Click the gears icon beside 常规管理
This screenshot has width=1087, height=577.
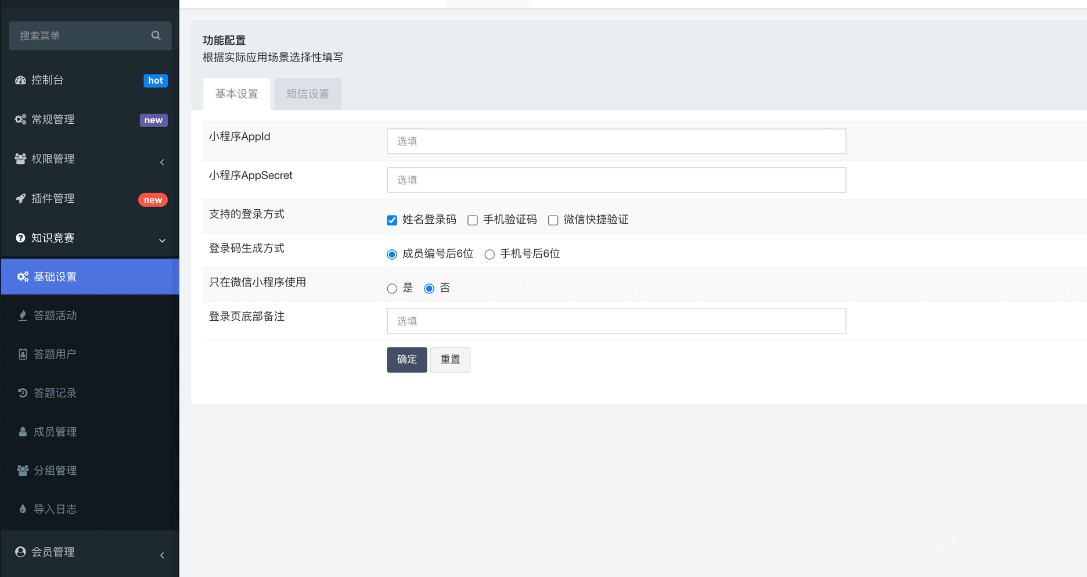coord(20,120)
